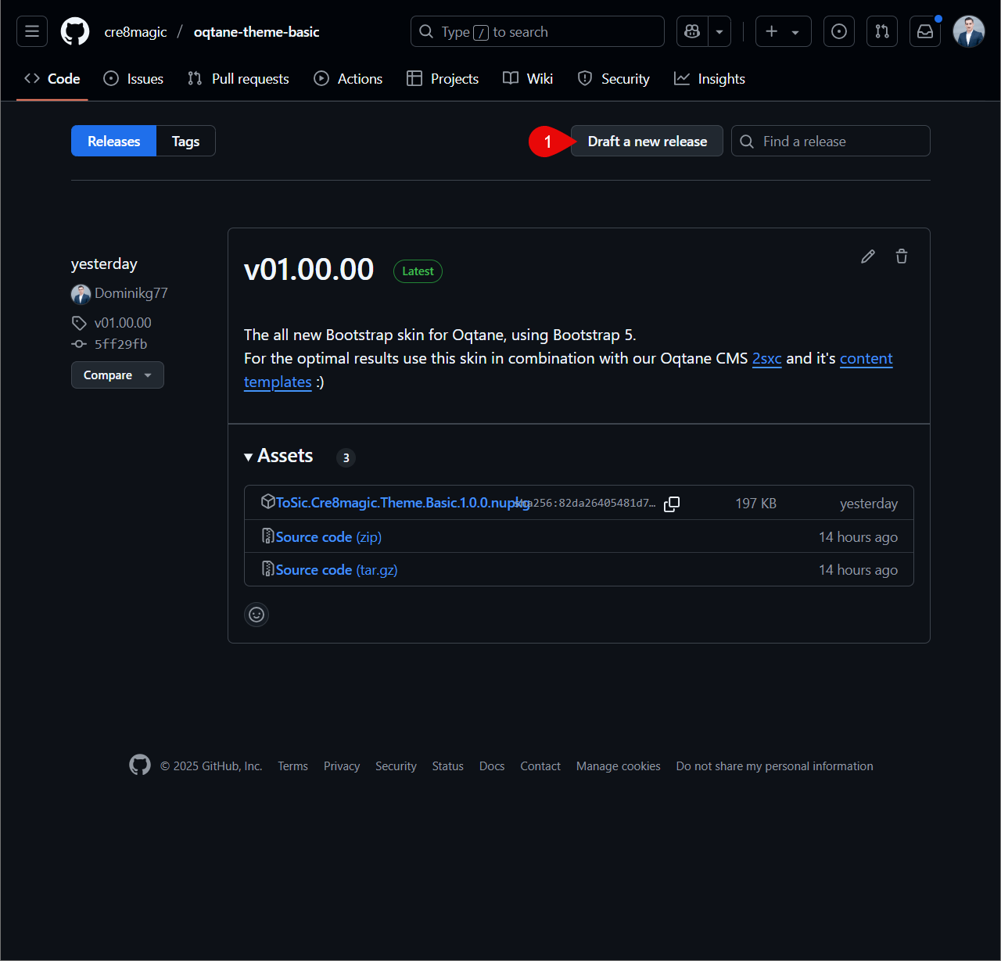Delete release with trash icon
The width and height of the screenshot is (1001, 961).
(x=902, y=256)
